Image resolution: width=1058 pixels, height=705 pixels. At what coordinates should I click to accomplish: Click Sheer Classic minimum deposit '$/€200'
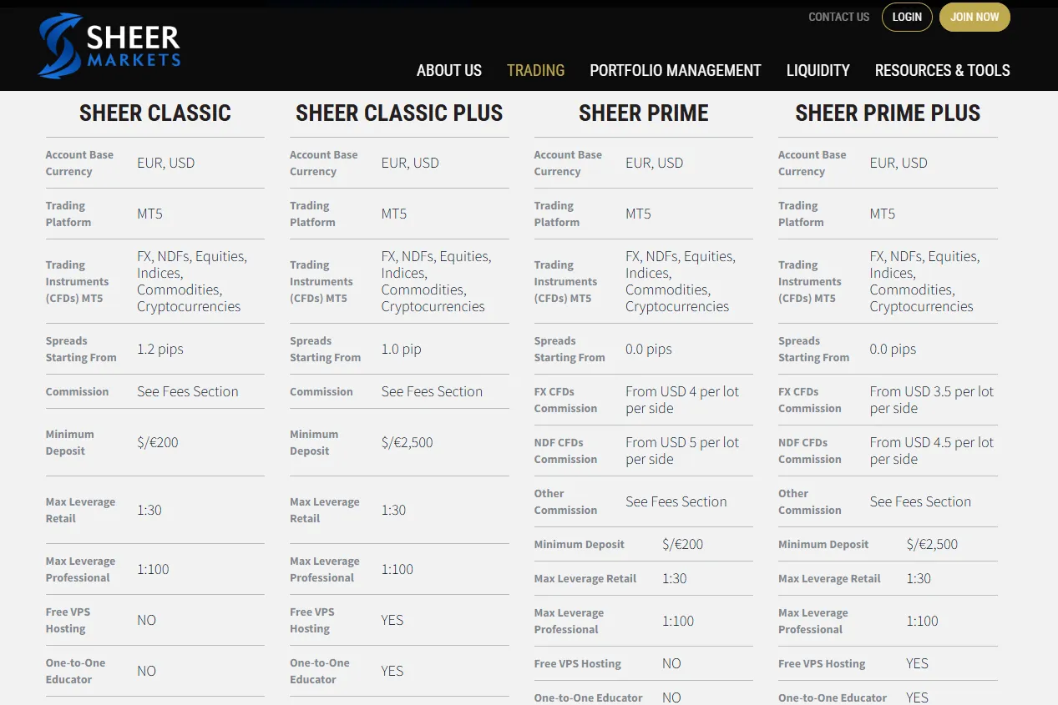coord(158,442)
